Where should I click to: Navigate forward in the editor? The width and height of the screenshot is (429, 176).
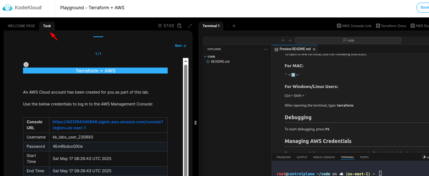[290, 40]
